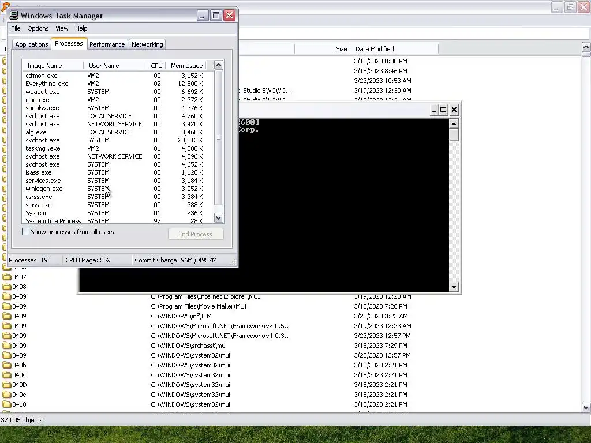This screenshot has height=443, width=591.
Task: Sort processes by CPU column
Action: [x=155, y=66]
